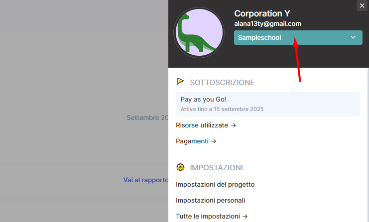Click the Sottoscrizione flag icon
This screenshot has height=222, width=369.
coord(180,82)
